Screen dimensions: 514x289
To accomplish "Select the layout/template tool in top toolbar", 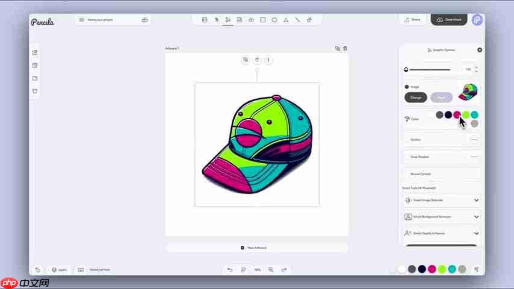I will 205,20.
